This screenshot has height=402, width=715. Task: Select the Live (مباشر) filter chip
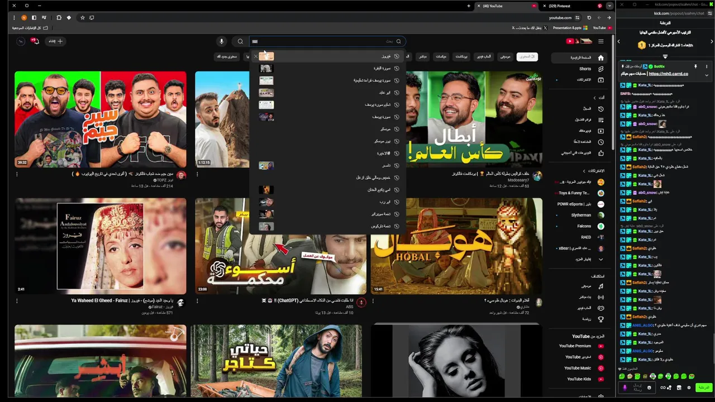(423, 56)
